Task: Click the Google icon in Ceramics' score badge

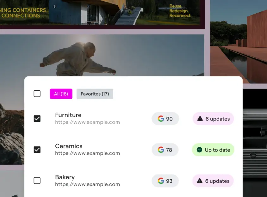Action: tap(161, 150)
